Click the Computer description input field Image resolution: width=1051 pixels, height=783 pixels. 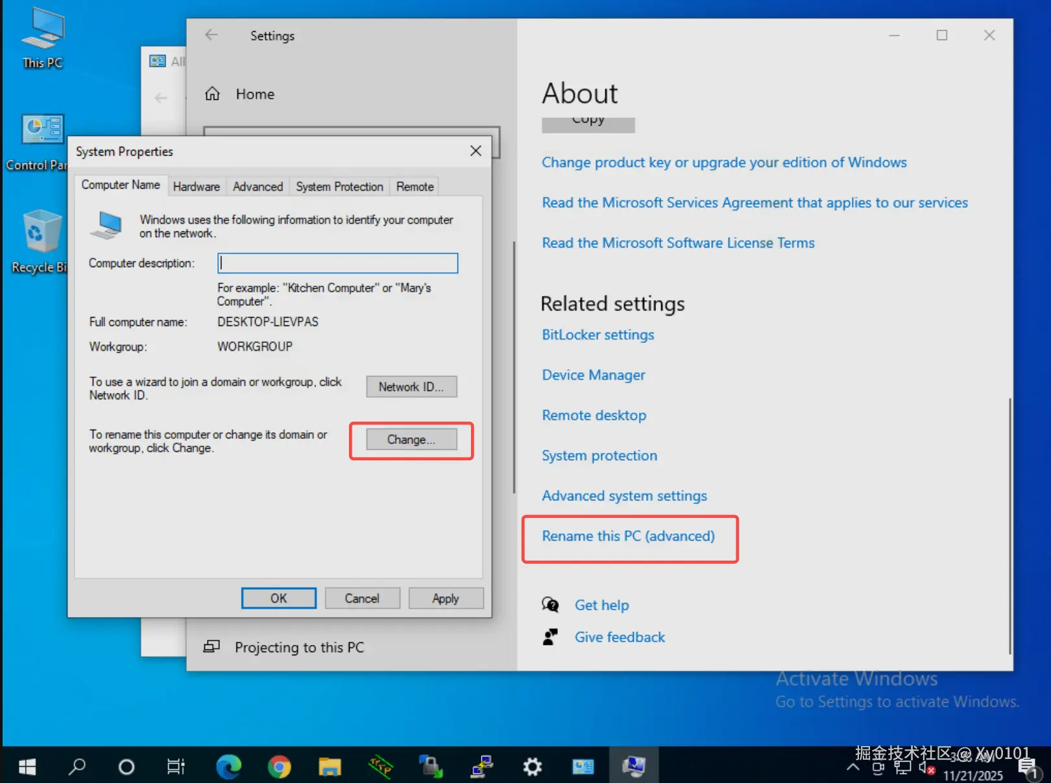(x=338, y=263)
